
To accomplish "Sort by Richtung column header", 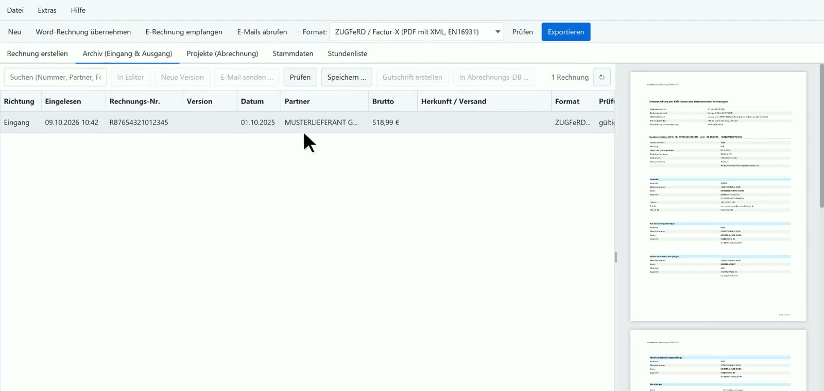I will pyautogui.click(x=21, y=101).
